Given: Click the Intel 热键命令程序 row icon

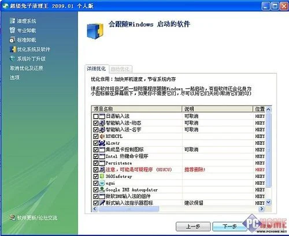Looking at the screenshot, I should [x=102, y=156].
